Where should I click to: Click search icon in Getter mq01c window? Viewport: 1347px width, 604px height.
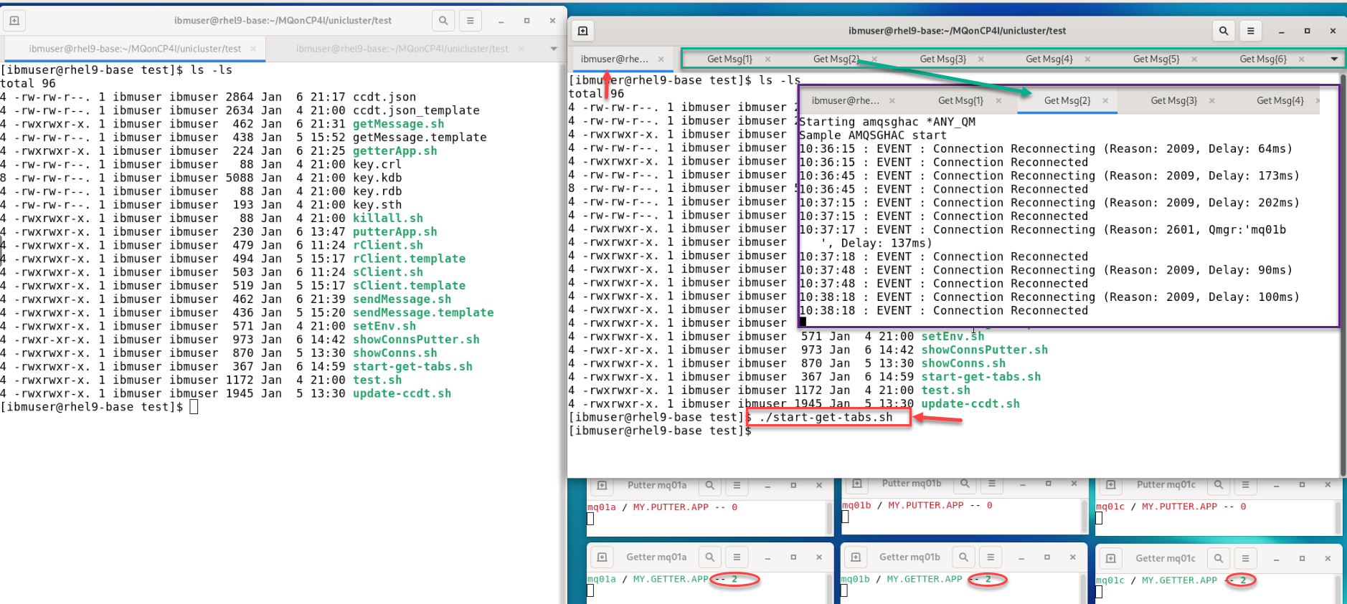1219,558
